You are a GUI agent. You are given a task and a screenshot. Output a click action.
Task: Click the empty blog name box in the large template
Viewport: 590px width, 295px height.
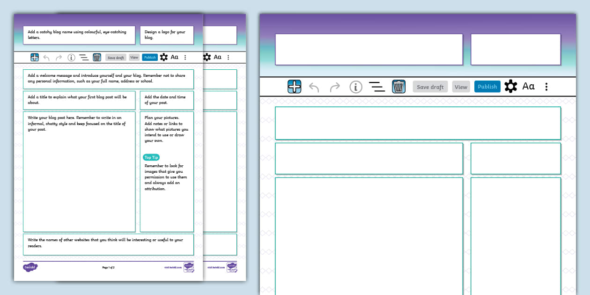click(x=369, y=49)
